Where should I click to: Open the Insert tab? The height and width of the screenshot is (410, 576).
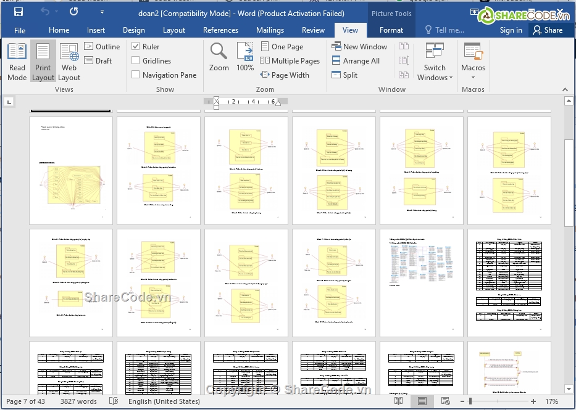(x=96, y=30)
